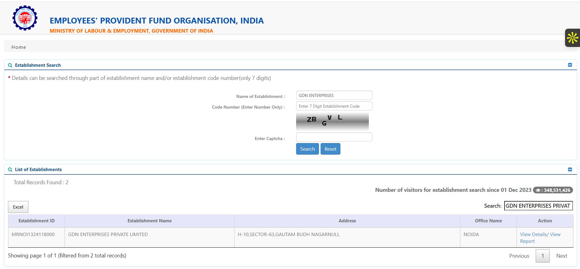Focus the 7 digit establishment code field

334,106
